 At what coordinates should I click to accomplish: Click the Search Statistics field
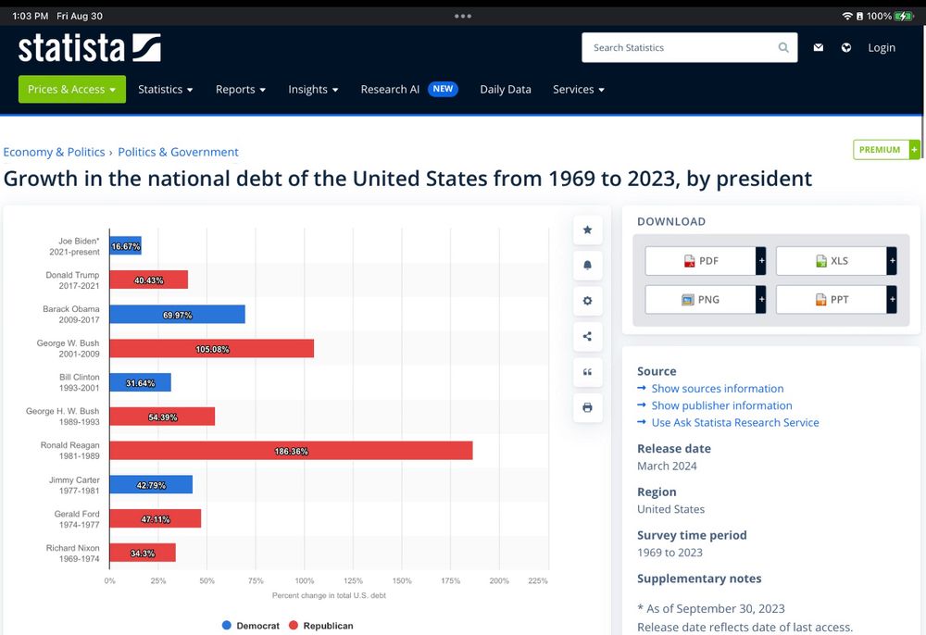pos(689,48)
